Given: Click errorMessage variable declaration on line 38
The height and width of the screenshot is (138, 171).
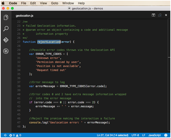Looking at the screenshot, I should pos(45,86).
